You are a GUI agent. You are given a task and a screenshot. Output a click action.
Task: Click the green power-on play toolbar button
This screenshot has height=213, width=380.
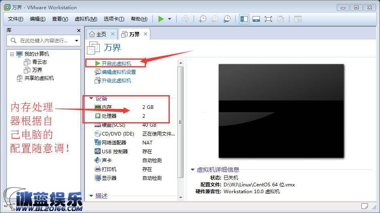161,19
